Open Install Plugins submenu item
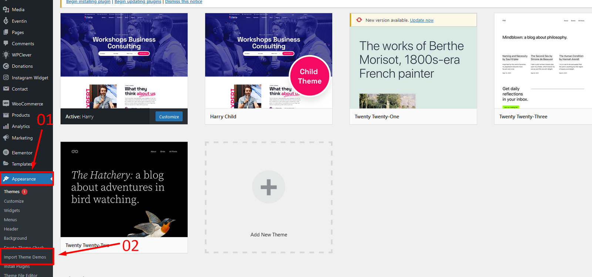The height and width of the screenshot is (277, 592). coord(17,266)
